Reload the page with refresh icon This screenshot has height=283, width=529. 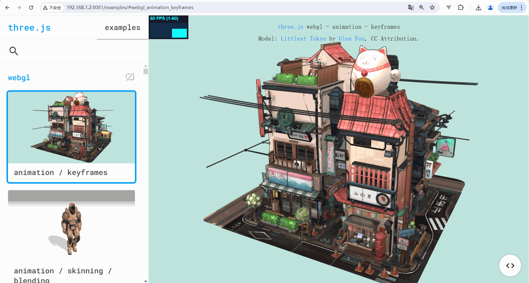(x=31, y=7)
